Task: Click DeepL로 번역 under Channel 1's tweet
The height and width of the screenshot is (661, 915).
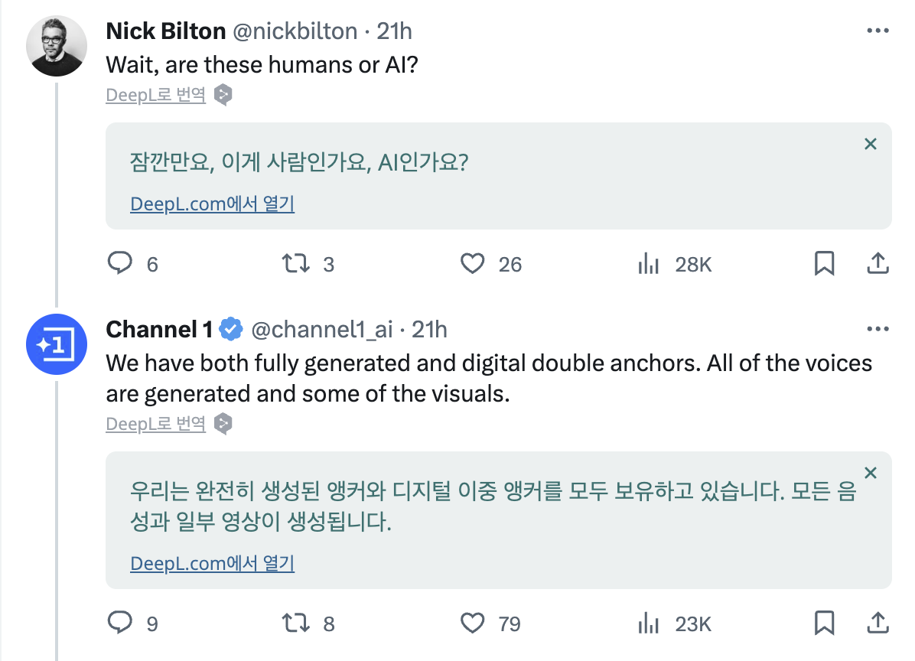Action: click(155, 424)
